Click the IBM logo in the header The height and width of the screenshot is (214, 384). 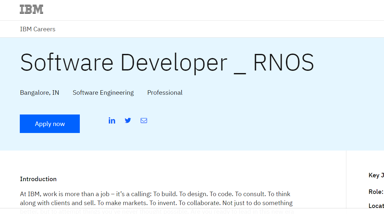tap(31, 9)
